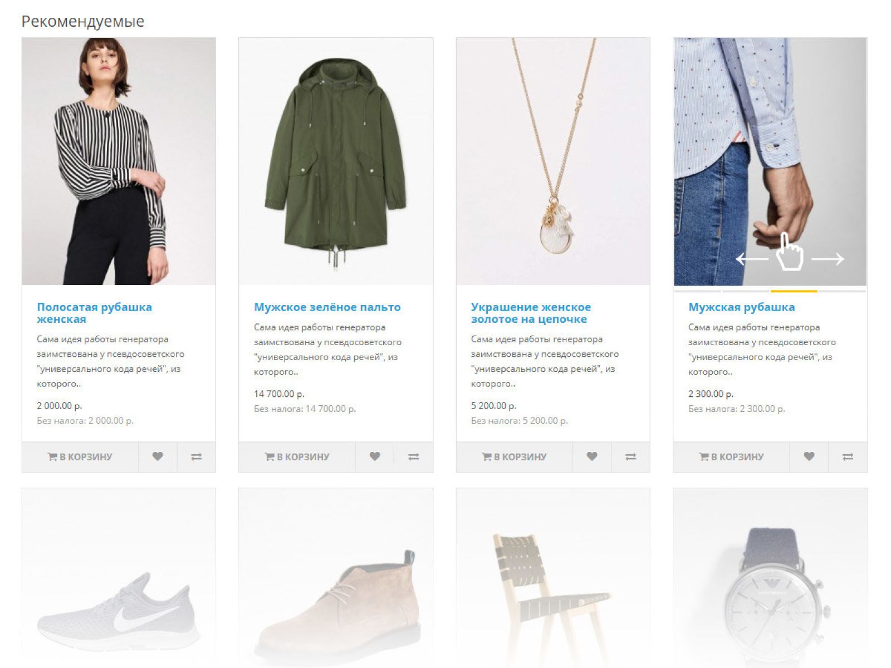Open Мужское зелёное пальто product title
The image size is (891, 668).
click(x=327, y=307)
